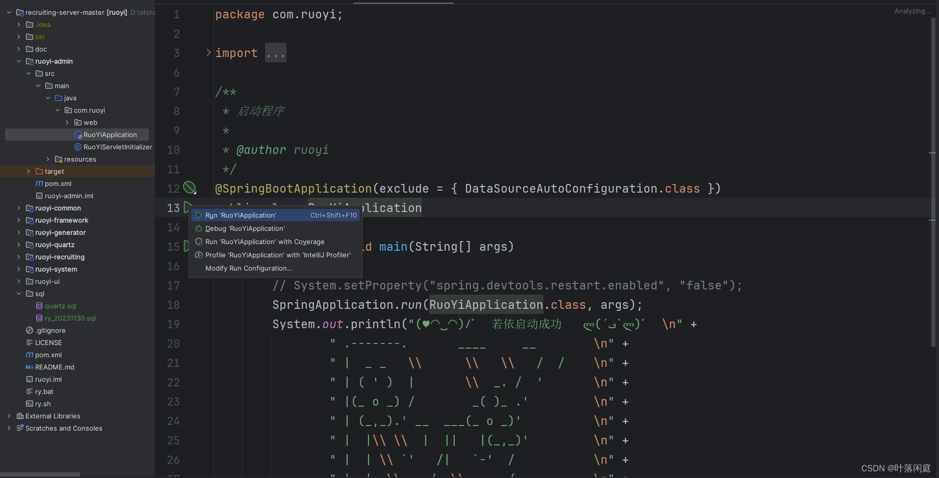Viewport: 939px width, 478px height.
Task: Click main method name in editor
Action: [x=393, y=247]
